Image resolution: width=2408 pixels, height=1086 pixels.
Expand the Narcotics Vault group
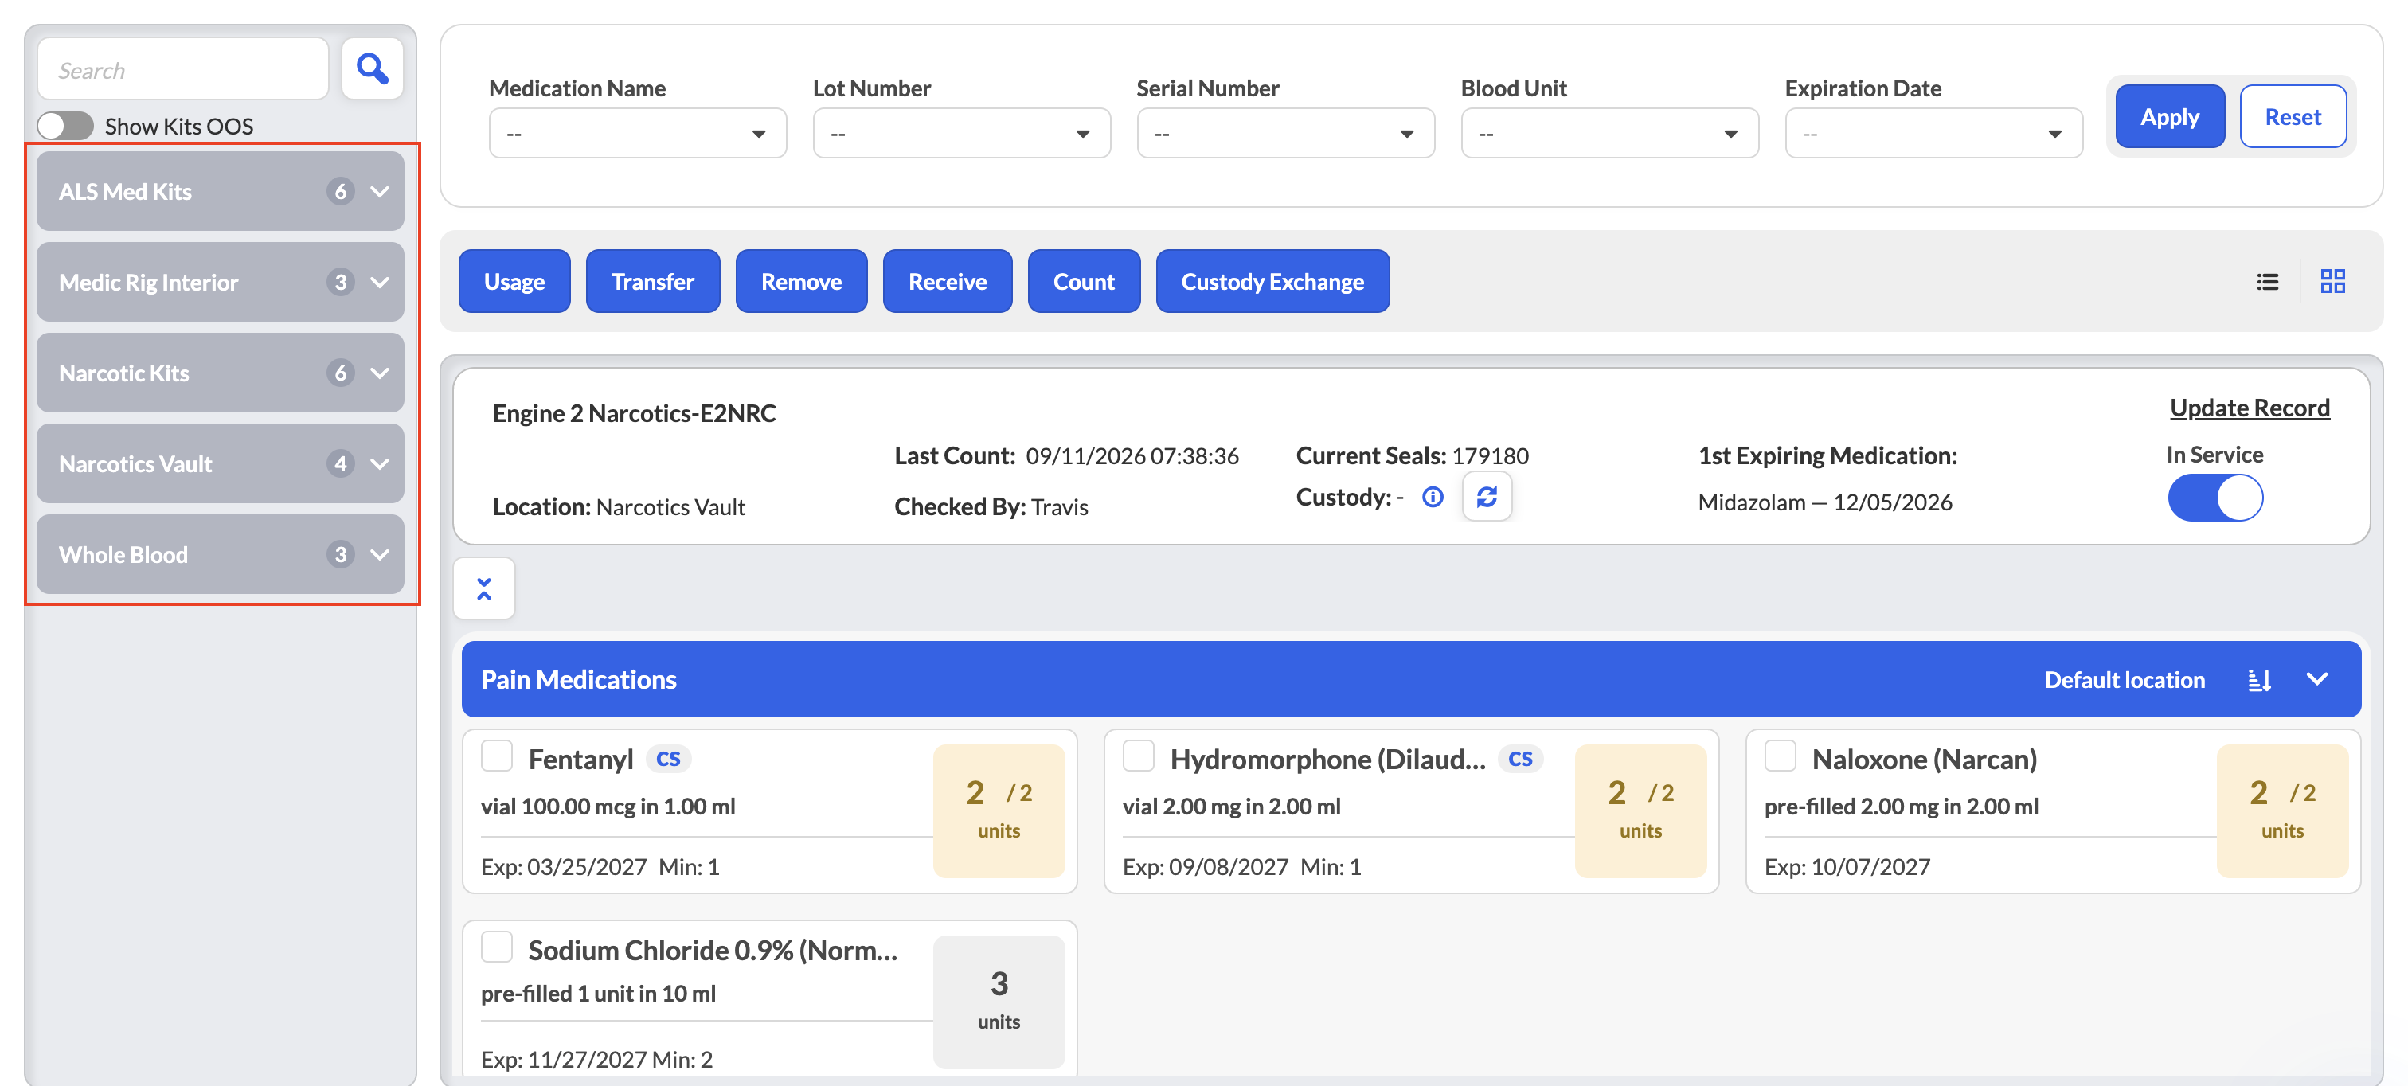[221, 463]
